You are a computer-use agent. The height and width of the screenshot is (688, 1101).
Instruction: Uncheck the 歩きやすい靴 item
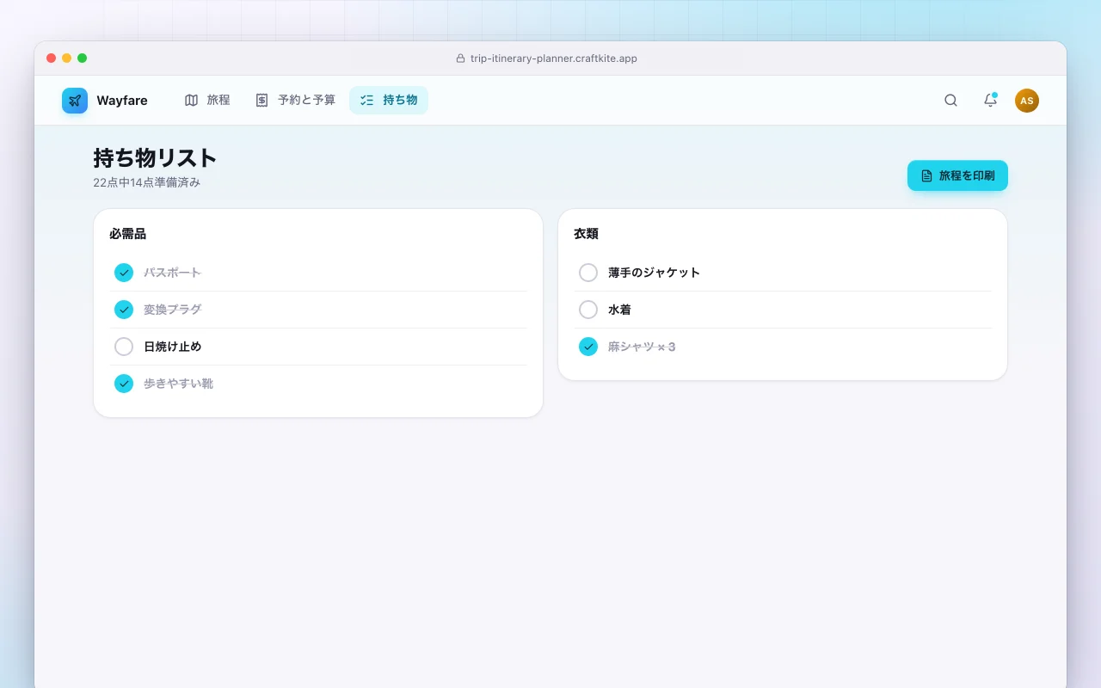124,384
